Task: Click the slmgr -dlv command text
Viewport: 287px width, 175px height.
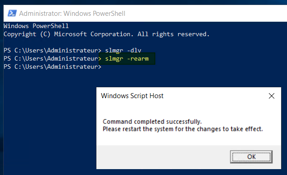Action: 123,51
